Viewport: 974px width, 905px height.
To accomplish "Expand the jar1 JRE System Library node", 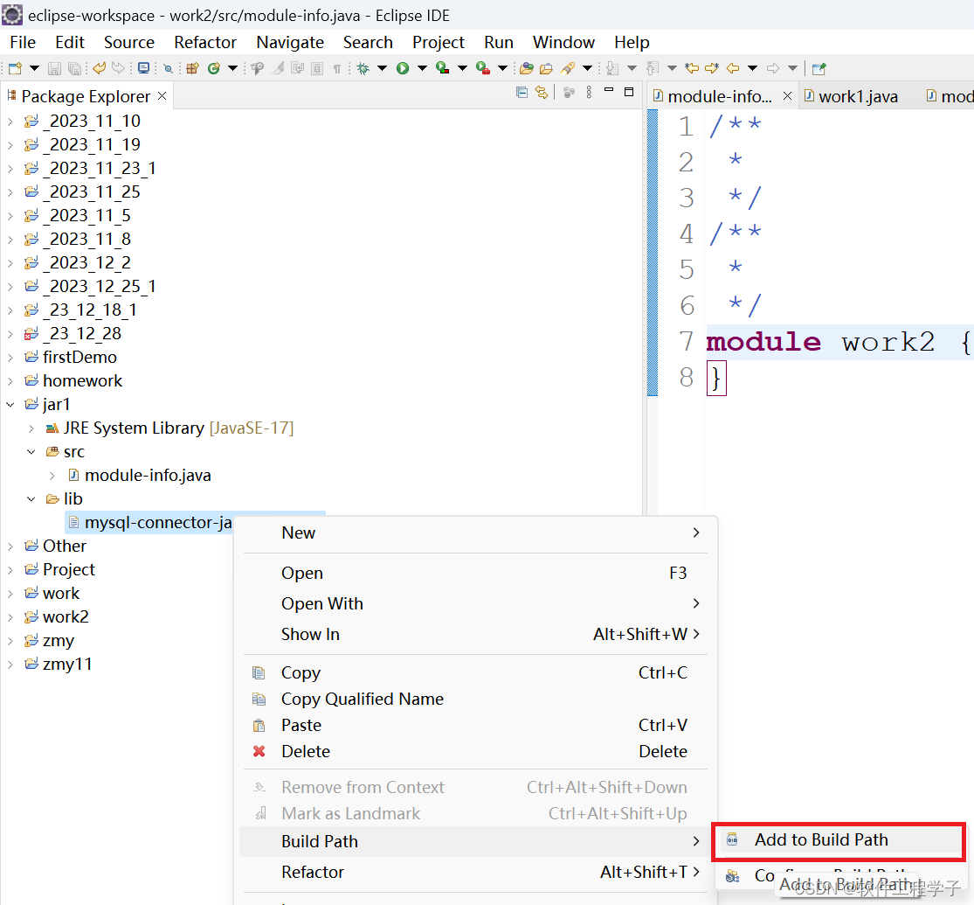I will [31, 428].
